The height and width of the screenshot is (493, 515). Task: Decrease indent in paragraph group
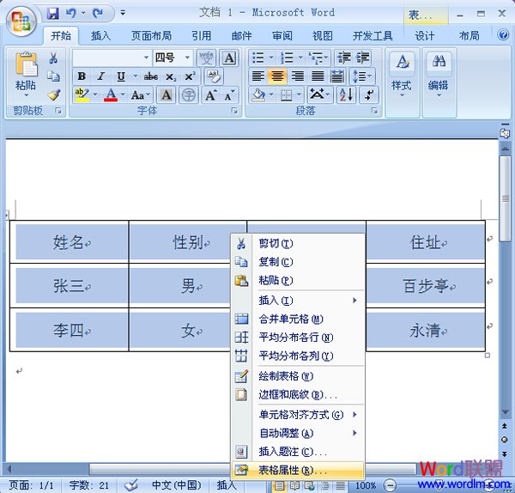[x=344, y=58]
